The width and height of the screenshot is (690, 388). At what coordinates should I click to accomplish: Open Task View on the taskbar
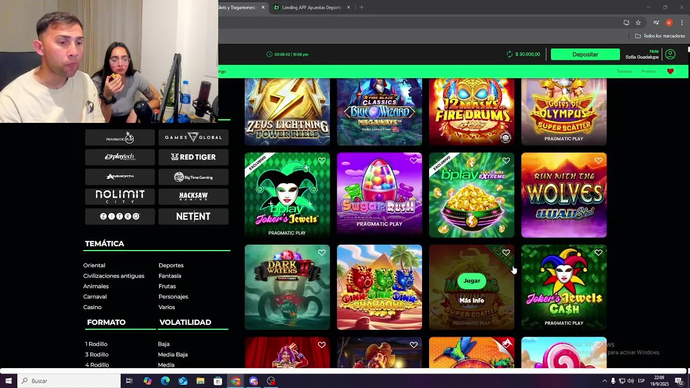click(129, 381)
